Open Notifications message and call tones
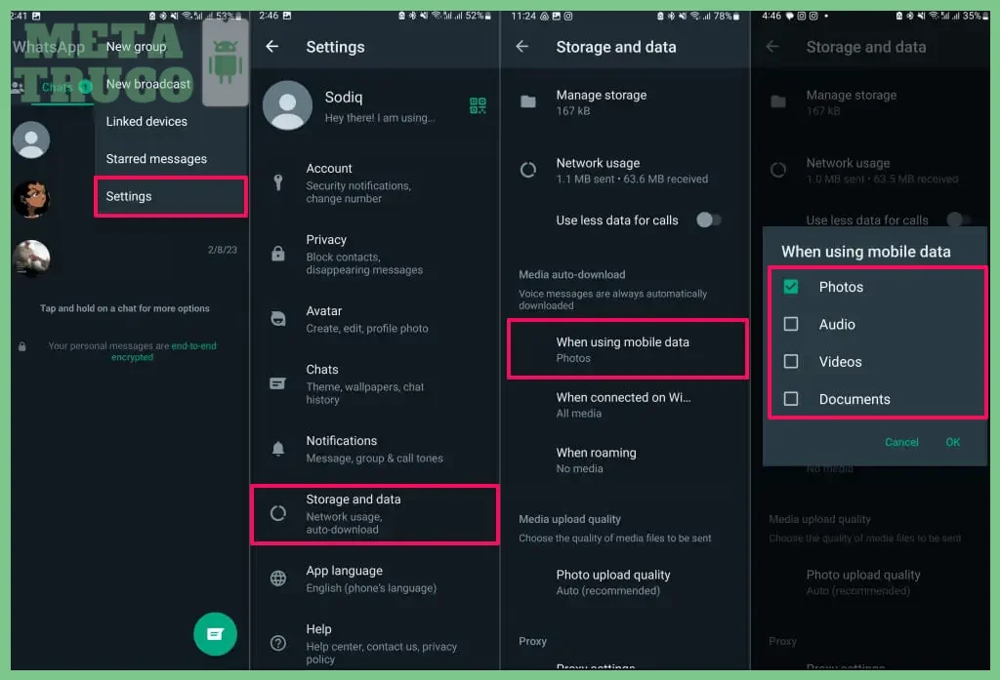1000x680 pixels. click(x=375, y=449)
